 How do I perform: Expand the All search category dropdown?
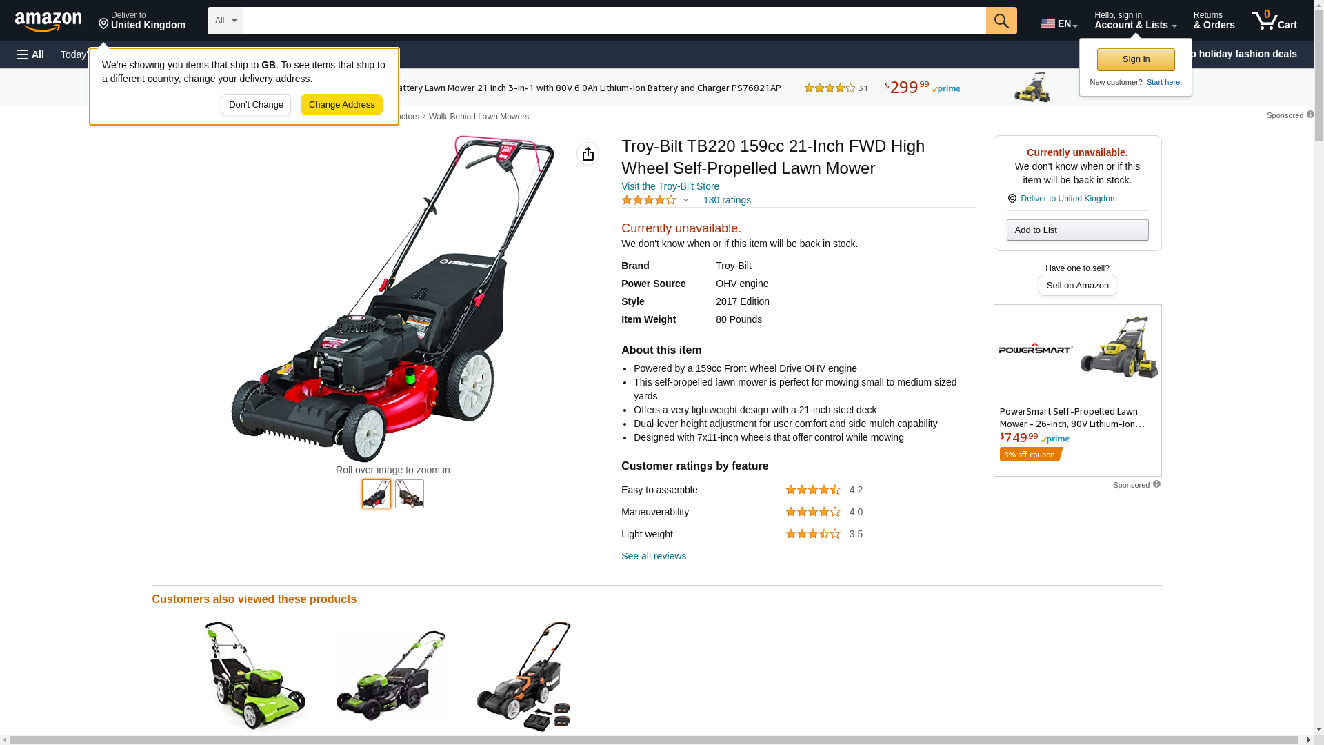point(225,21)
